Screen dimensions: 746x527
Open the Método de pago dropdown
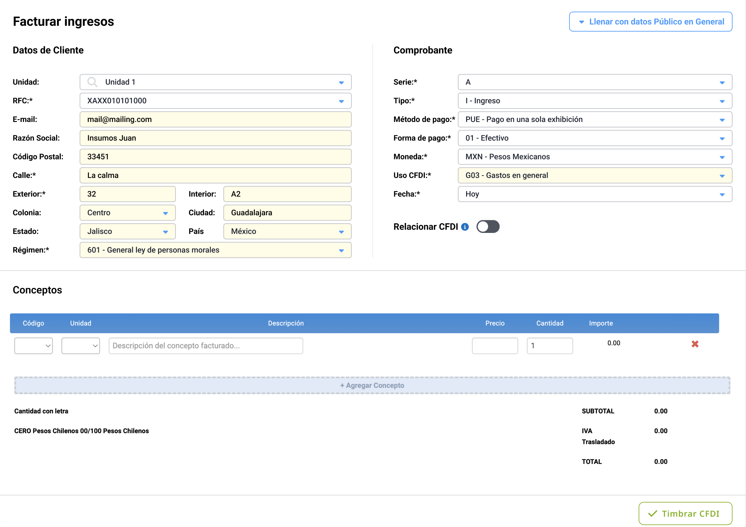click(x=595, y=119)
